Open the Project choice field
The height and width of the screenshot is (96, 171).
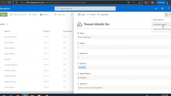124,47
